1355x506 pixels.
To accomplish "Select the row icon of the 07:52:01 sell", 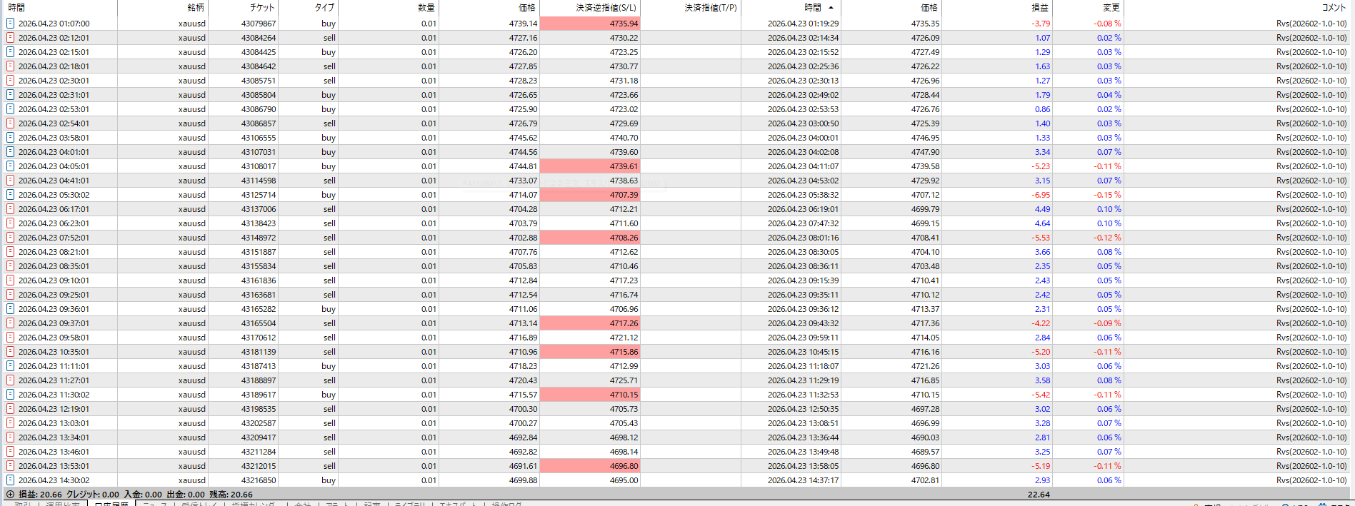I will tap(10, 238).
